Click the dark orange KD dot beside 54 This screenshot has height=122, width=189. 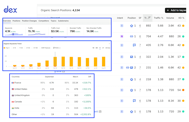[x=183, y=90]
